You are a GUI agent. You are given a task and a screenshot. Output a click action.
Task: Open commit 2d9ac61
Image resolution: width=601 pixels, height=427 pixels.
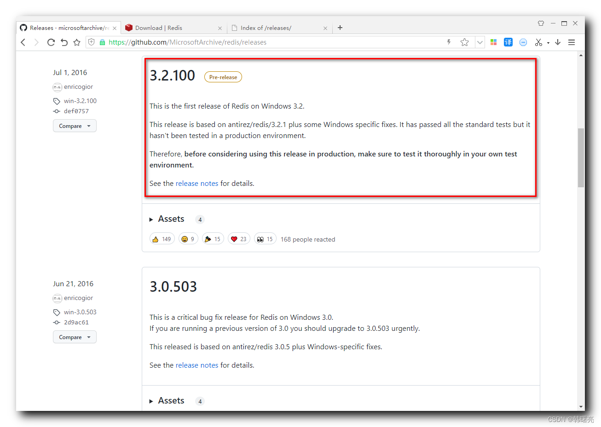76,322
